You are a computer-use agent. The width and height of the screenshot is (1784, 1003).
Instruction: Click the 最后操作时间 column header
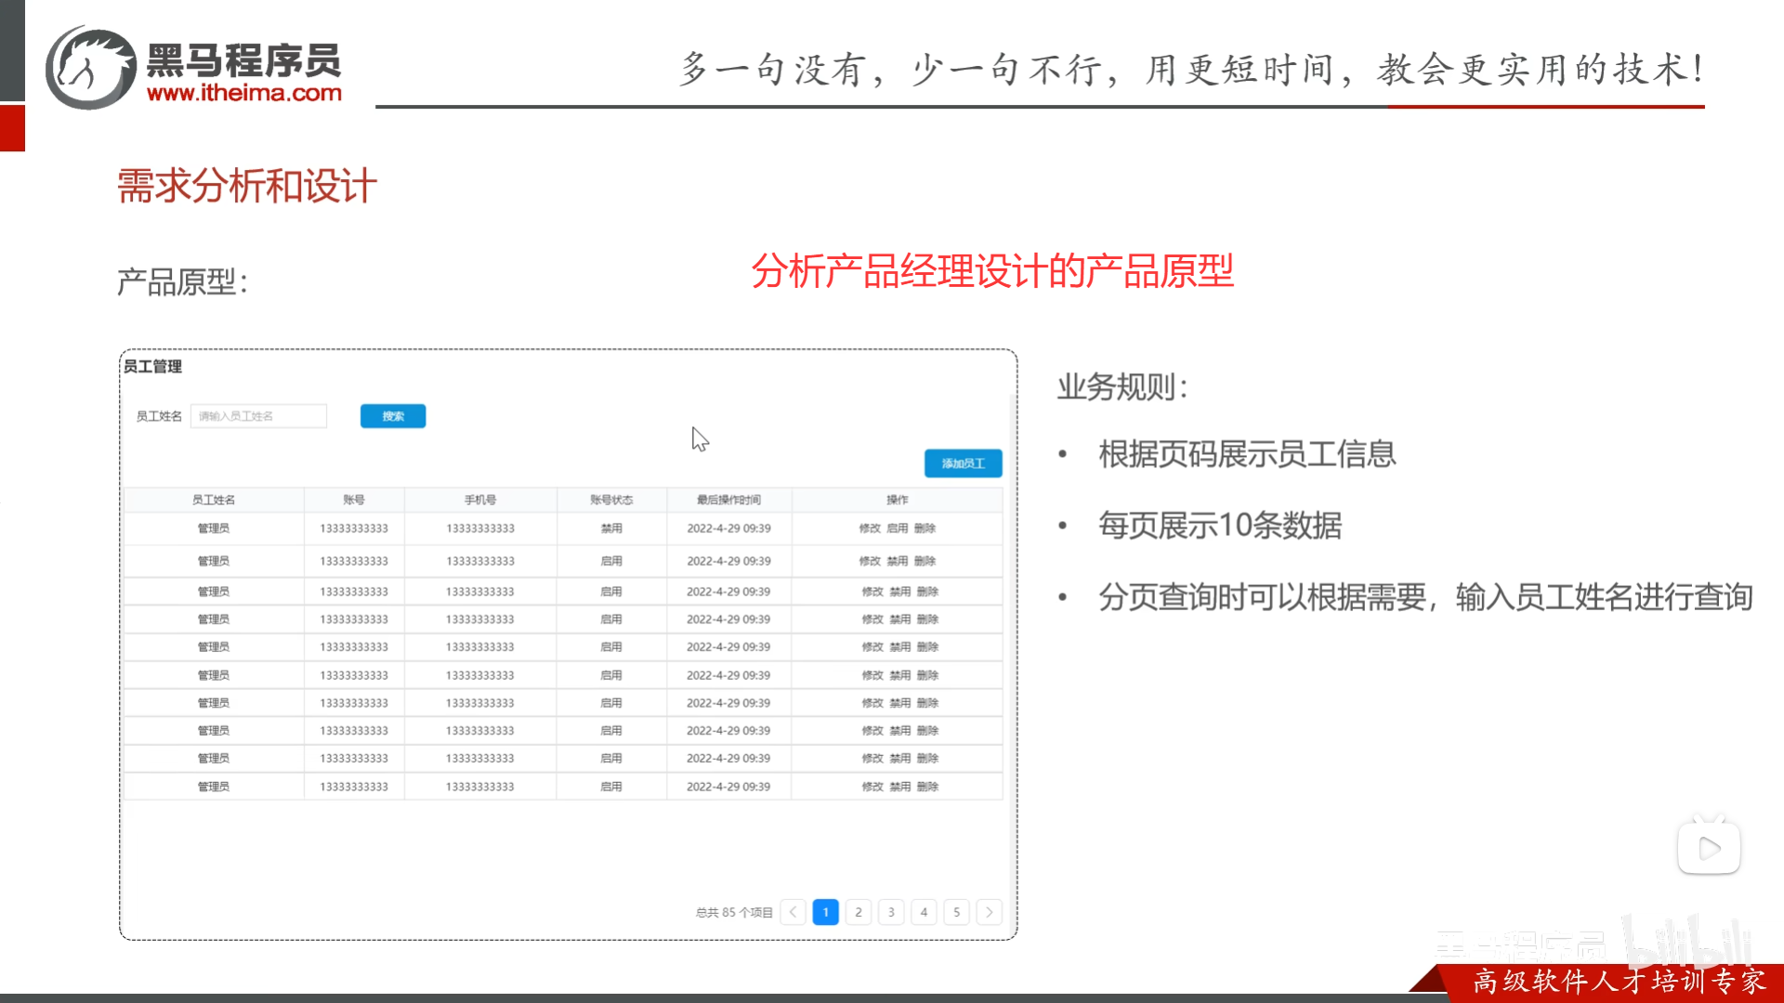(728, 499)
